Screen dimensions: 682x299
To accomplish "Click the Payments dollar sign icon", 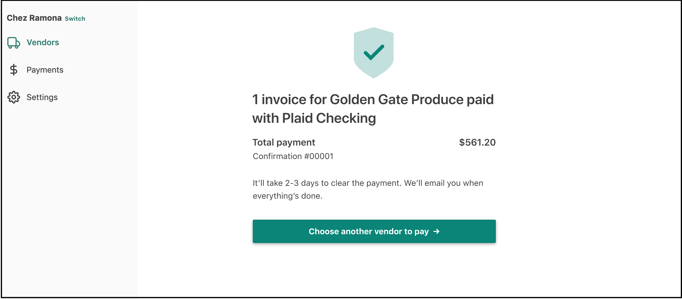I will [x=13, y=70].
